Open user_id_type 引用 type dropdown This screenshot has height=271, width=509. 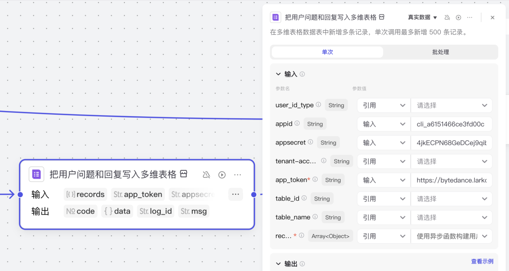[384, 105]
